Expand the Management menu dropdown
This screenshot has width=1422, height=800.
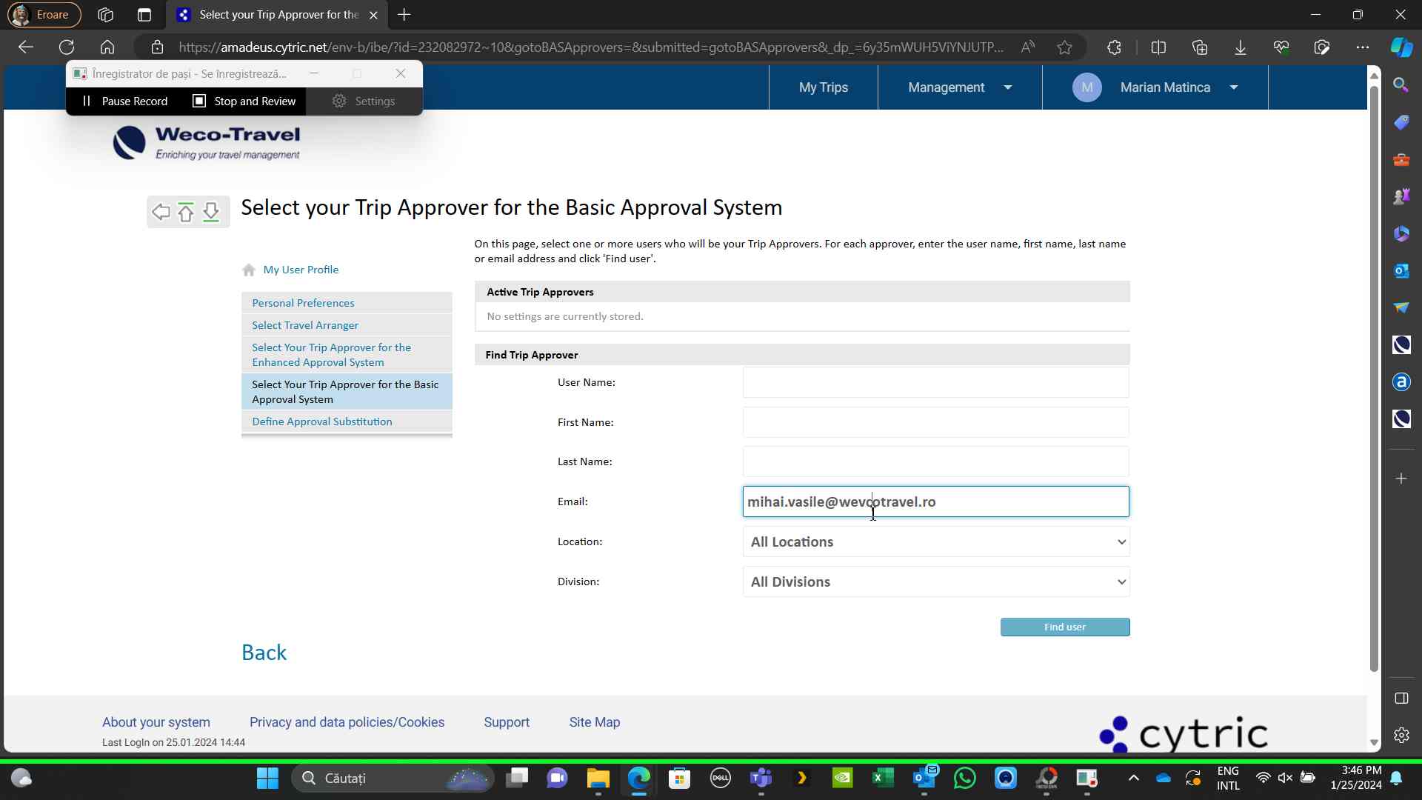pos(960,87)
